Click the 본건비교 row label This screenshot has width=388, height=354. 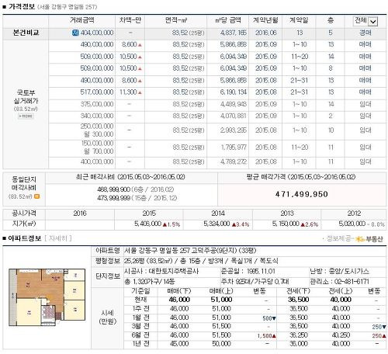(x=26, y=33)
